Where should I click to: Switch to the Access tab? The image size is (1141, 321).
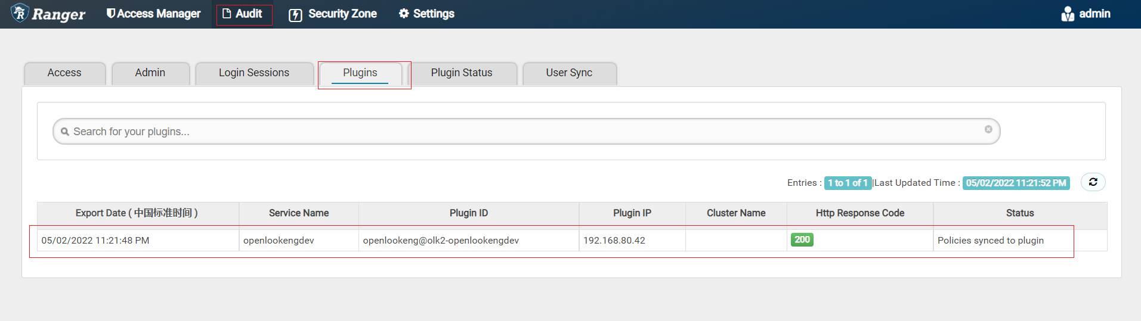[64, 73]
